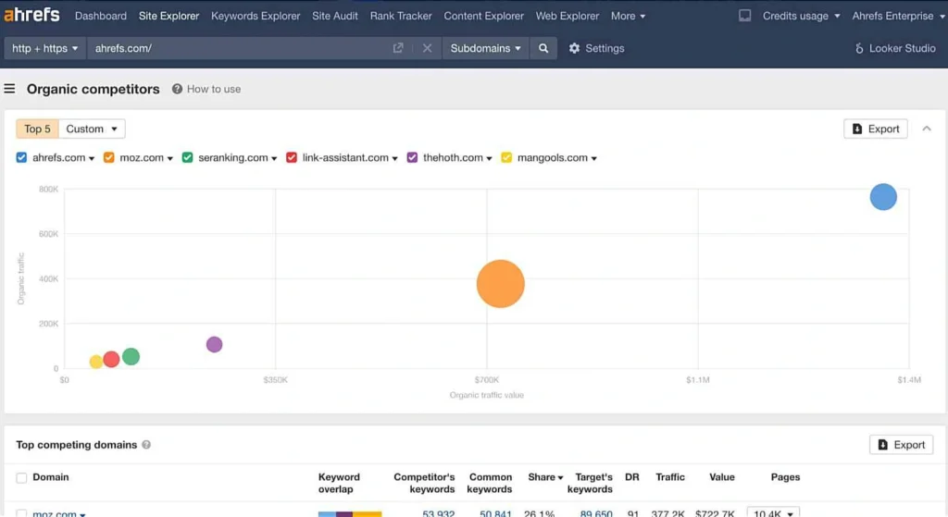Open Keywords Explorer
948x517 pixels.
pyautogui.click(x=256, y=16)
